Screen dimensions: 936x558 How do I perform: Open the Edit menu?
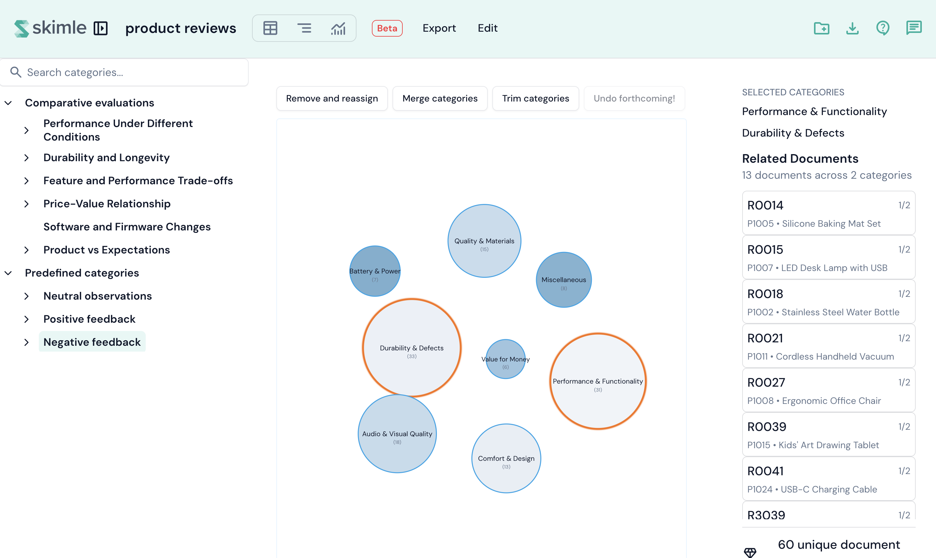[x=488, y=28]
